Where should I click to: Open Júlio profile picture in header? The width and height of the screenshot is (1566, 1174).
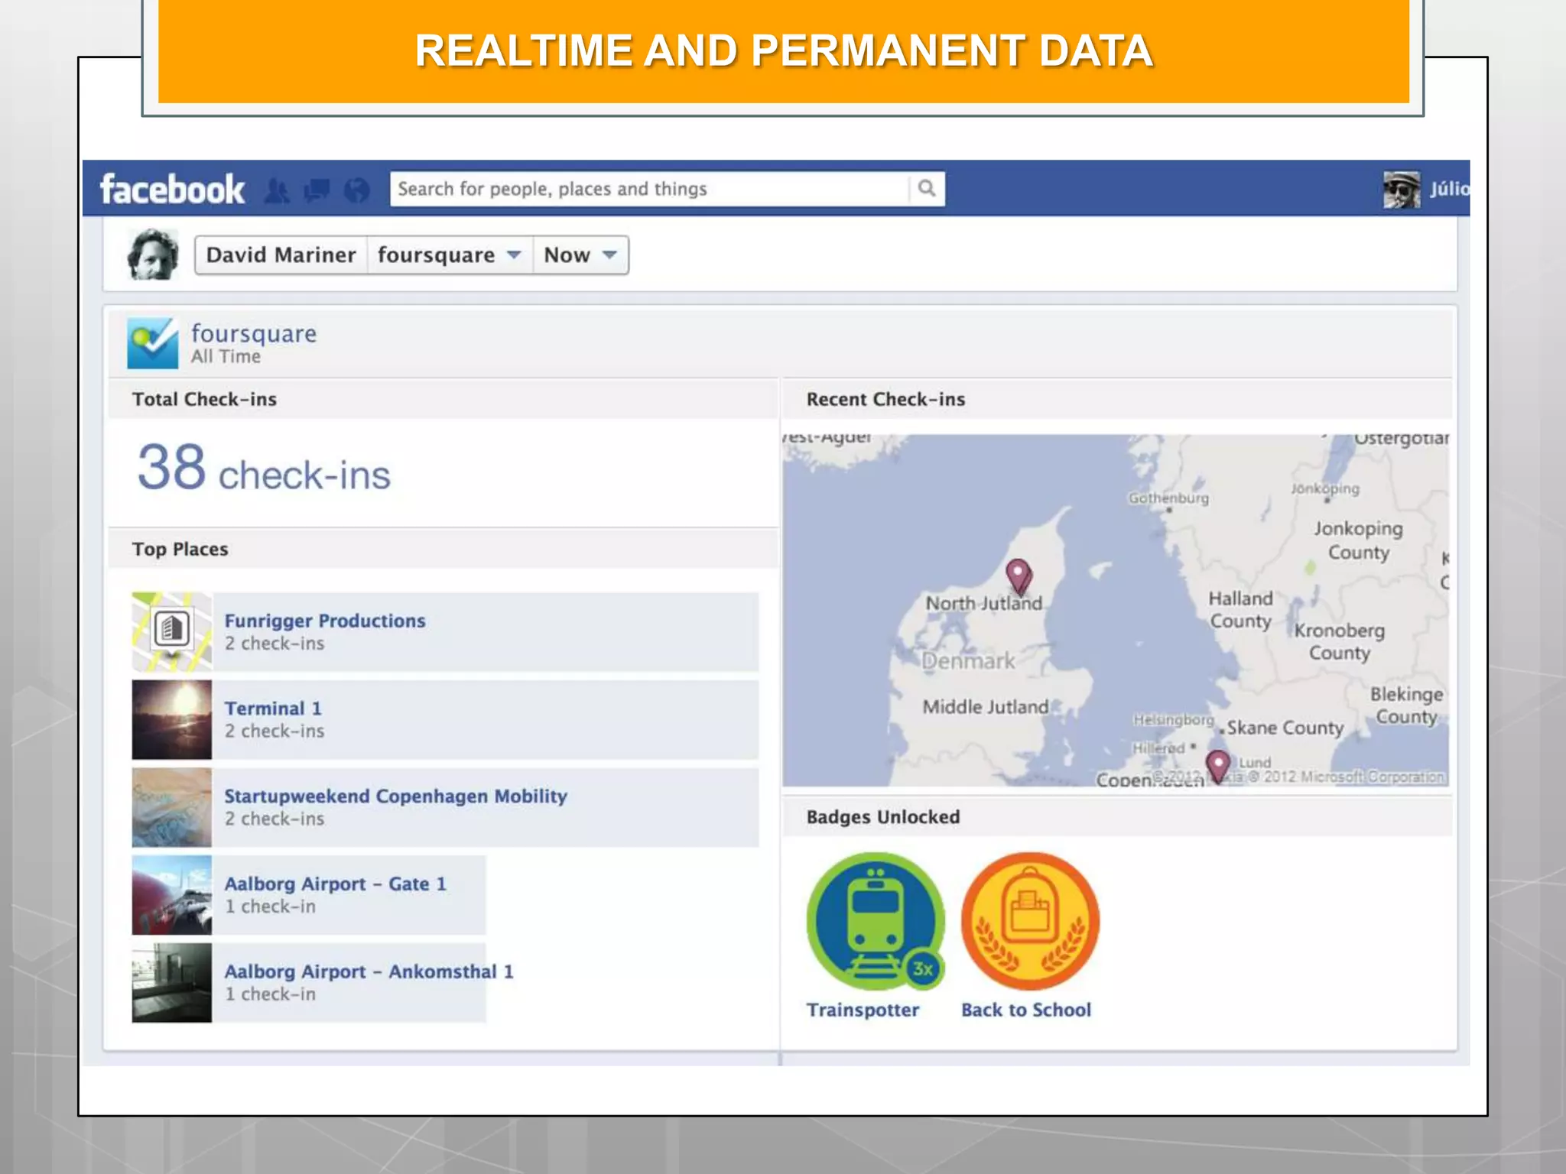coord(1402,189)
